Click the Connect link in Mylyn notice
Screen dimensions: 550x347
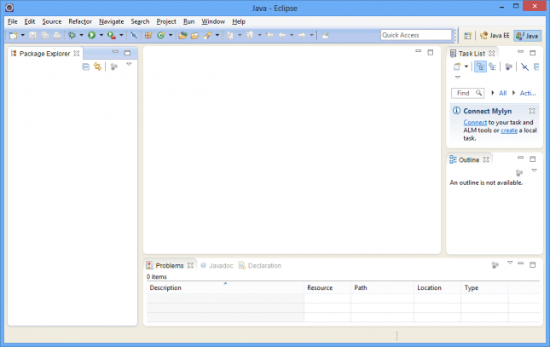point(475,123)
